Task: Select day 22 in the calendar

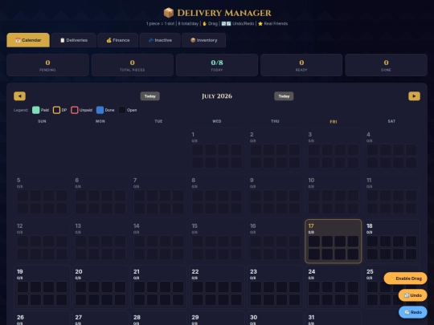Action: pos(217,286)
